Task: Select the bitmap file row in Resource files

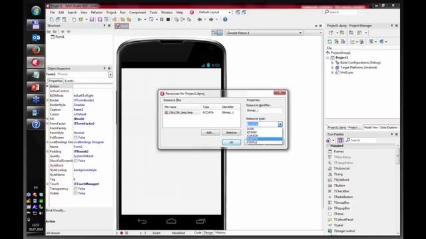Action: click(x=202, y=112)
